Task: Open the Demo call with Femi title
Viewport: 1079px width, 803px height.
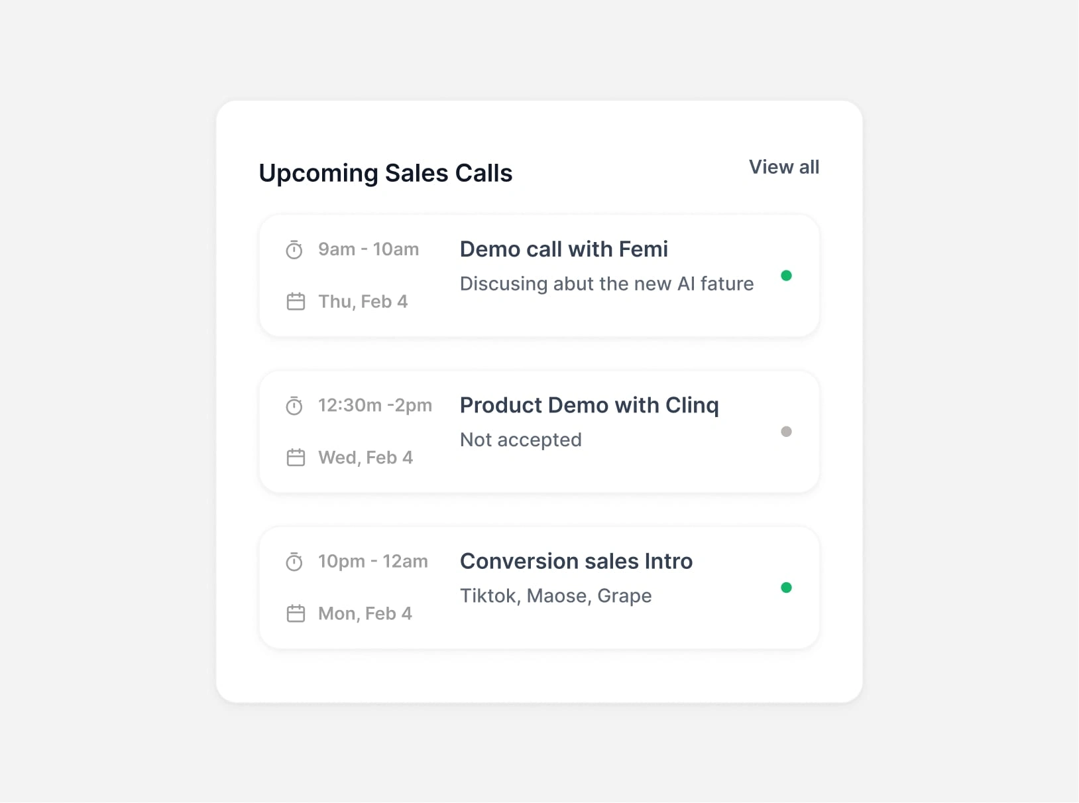Action: click(564, 249)
